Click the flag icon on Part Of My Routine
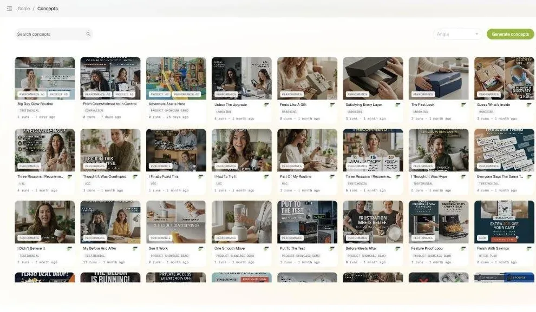Viewport: 536px width, 312px height. (x=332, y=176)
